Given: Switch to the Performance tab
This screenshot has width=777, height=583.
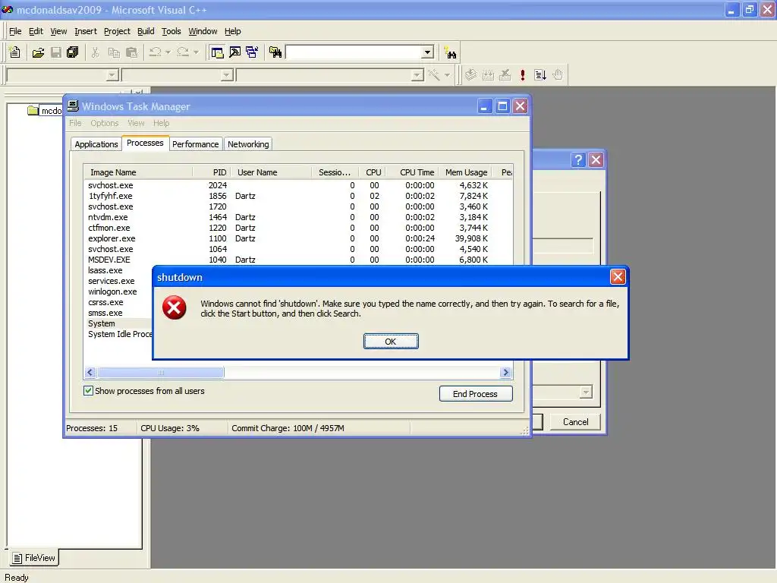Looking at the screenshot, I should [x=195, y=143].
